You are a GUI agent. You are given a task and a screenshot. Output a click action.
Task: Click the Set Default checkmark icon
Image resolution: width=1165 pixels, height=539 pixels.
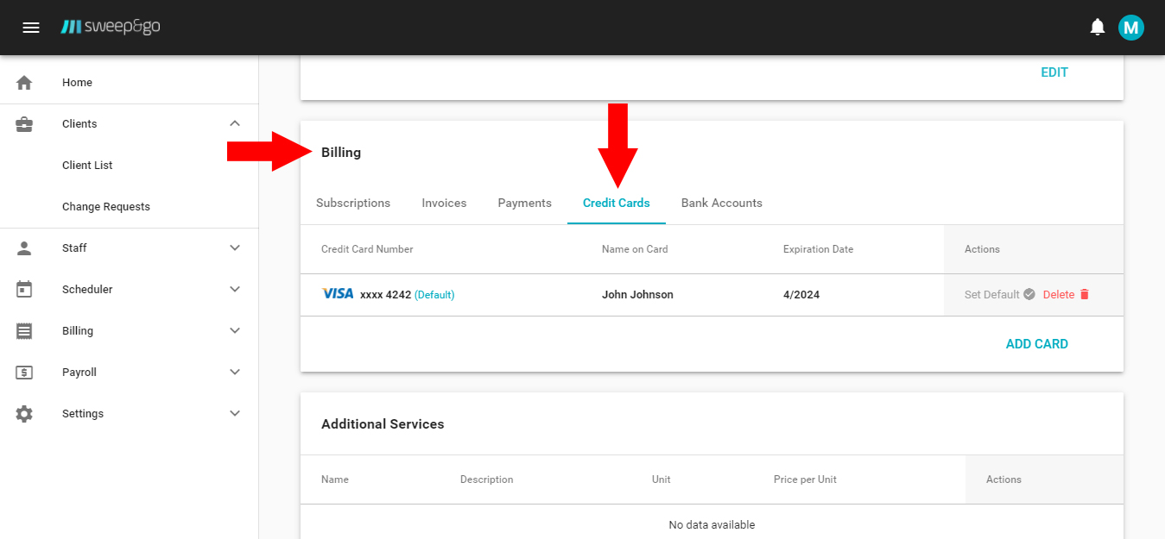pos(1029,294)
